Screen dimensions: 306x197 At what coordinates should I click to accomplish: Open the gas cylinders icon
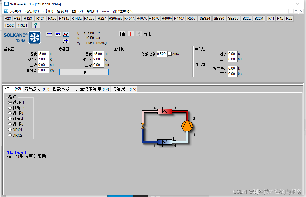point(122,34)
